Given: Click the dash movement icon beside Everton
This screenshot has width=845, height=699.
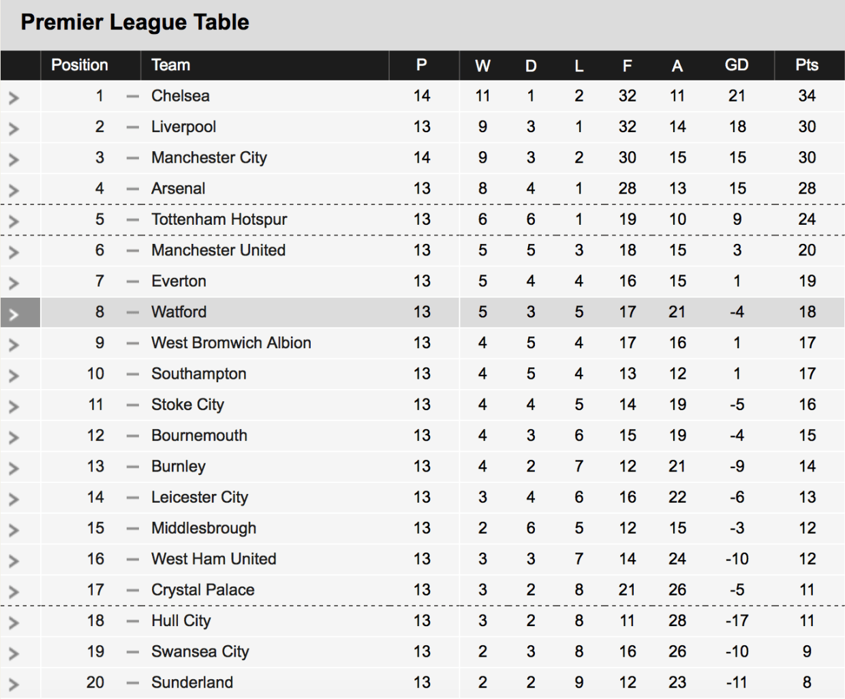Looking at the screenshot, I should click(x=133, y=282).
